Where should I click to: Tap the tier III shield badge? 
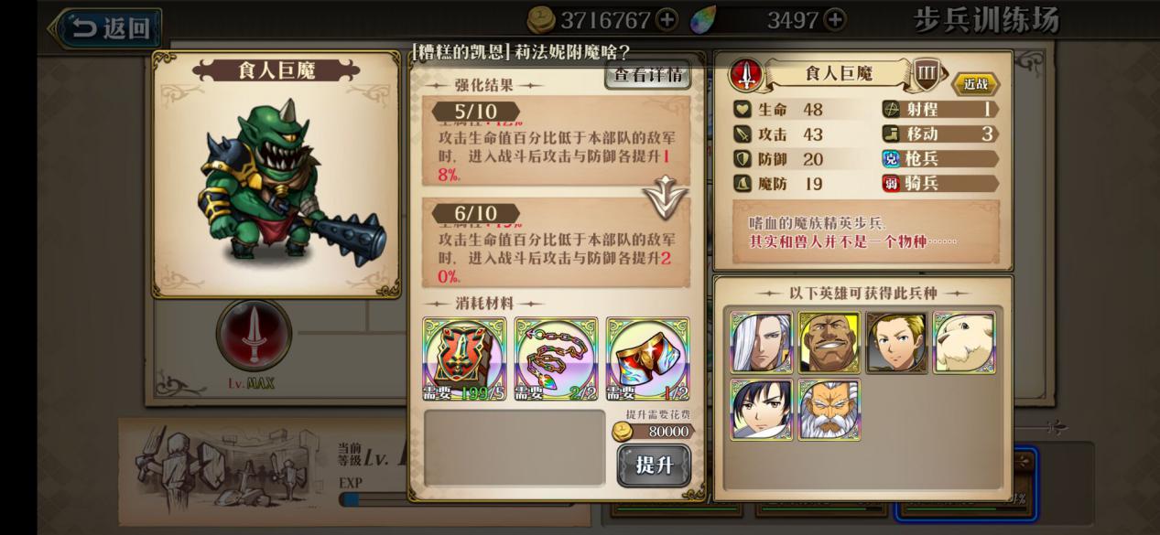point(927,74)
